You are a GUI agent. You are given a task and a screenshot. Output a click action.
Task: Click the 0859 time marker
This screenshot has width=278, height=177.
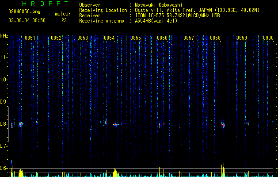pyautogui.click(x=242, y=38)
